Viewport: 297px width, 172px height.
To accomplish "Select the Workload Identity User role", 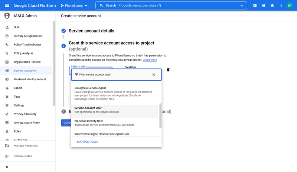I will point(115,123).
